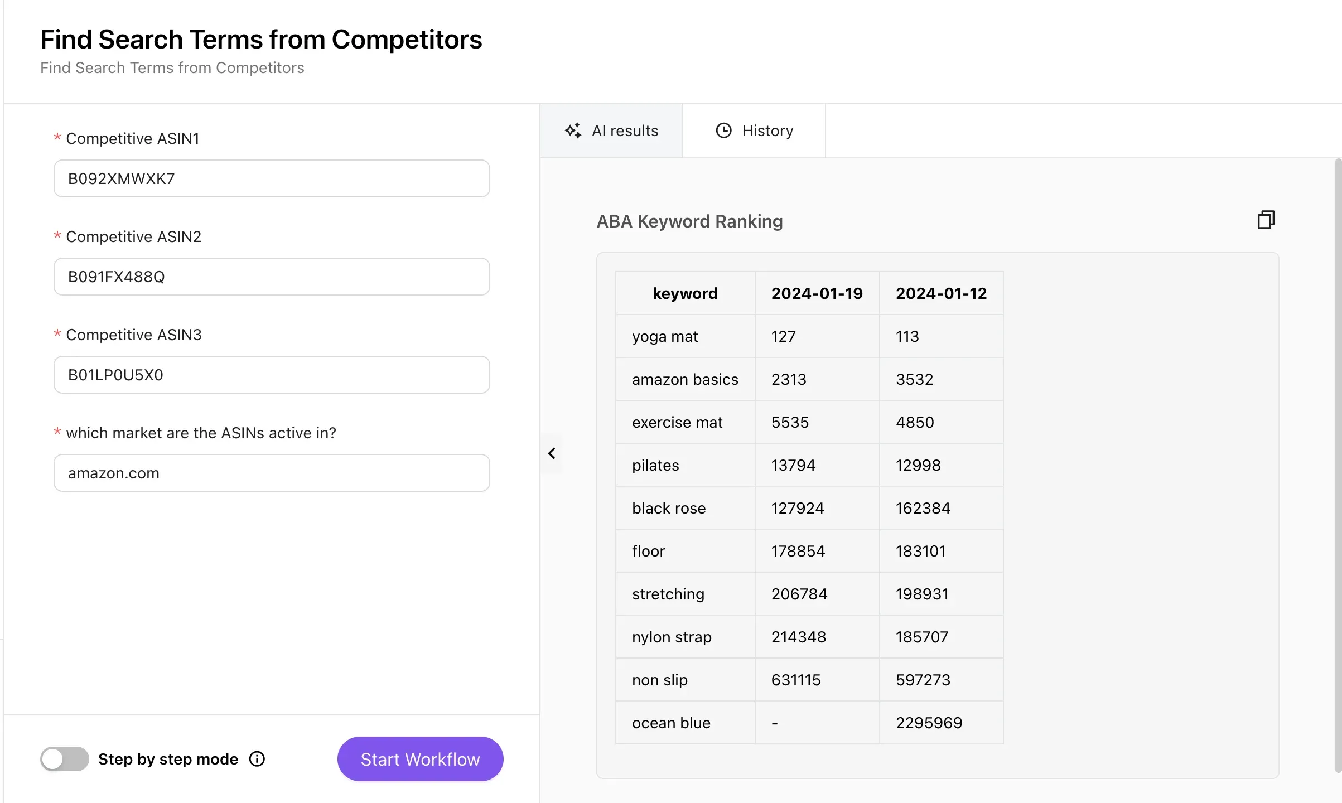This screenshot has width=1342, height=803.
Task: Click the copy icon for ABA Keyword Ranking
Action: 1266,220
